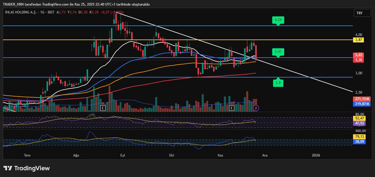This screenshot has width=375, height=177.
Task: Click the D3,35 low value
Action: click(x=83, y=12)
